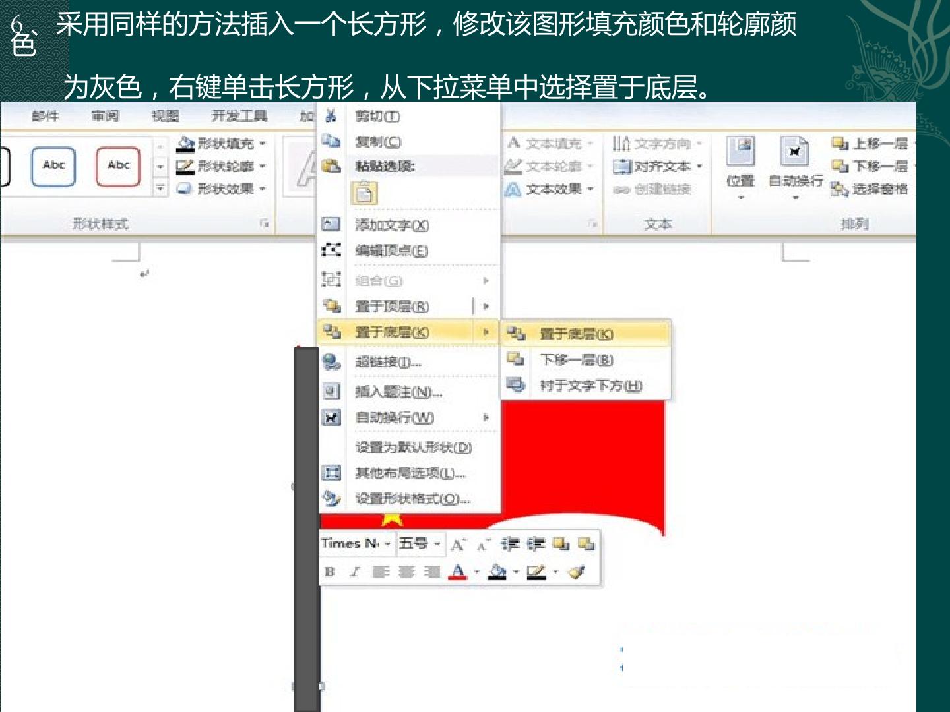The image size is (950, 712).
Task: Click the 位置 position button
Action: tap(740, 168)
